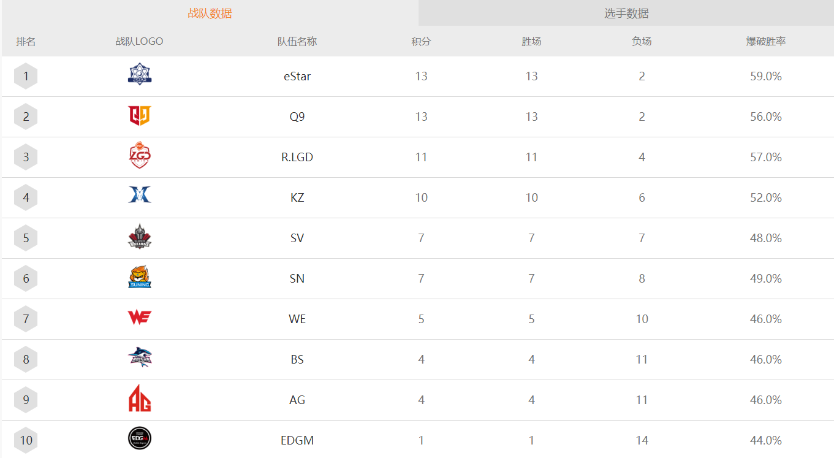The height and width of the screenshot is (458, 834).
Task: Click the R.LGD team logo
Action: click(140, 156)
